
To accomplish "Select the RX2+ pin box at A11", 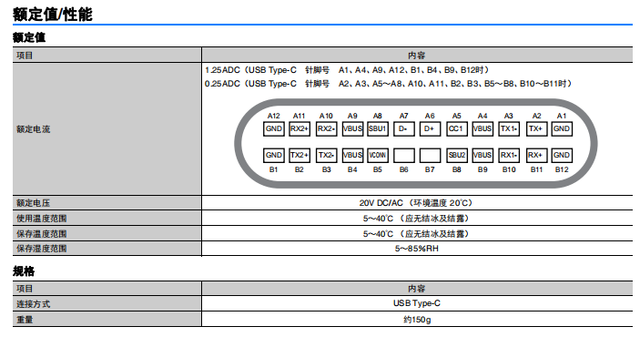I will tap(300, 128).
